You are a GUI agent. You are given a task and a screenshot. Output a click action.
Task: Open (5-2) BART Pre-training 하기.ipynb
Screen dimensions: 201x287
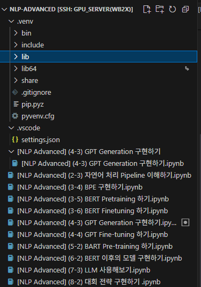coord(95,247)
